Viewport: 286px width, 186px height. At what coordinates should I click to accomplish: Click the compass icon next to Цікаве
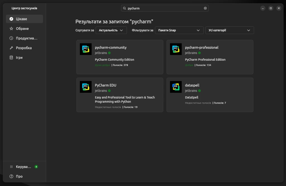point(11,19)
